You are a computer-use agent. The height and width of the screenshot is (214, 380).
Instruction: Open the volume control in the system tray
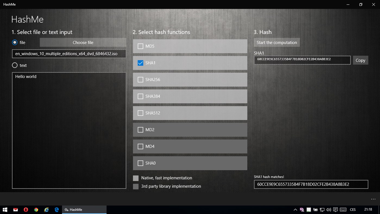(328, 210)
